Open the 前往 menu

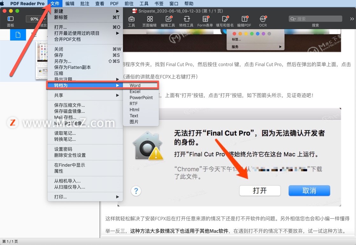pyautogui.click(x=129, y=4)
